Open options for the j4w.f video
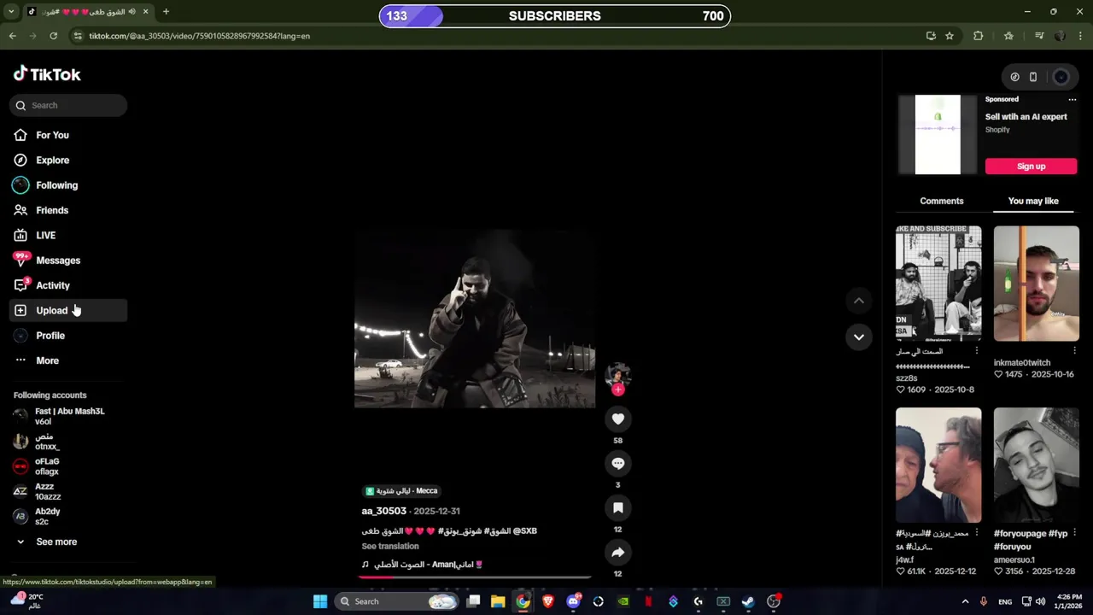Image resolution: width=1093 pixels, height=615 pixels. [x=977, y=533]
